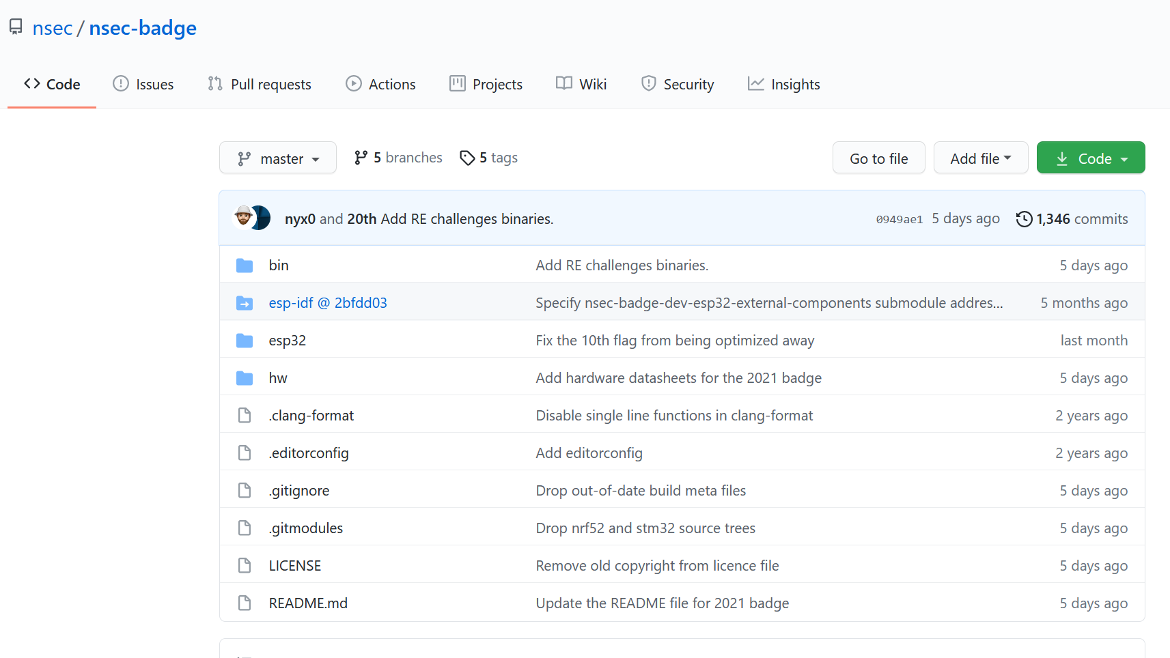Click the tag icon beside 5 tags

467,158
